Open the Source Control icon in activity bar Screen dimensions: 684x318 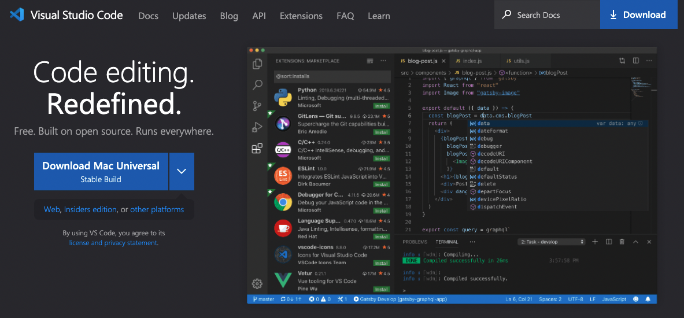(257, 106)
